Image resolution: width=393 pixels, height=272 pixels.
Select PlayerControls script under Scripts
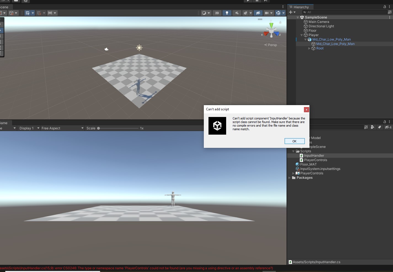316,160
